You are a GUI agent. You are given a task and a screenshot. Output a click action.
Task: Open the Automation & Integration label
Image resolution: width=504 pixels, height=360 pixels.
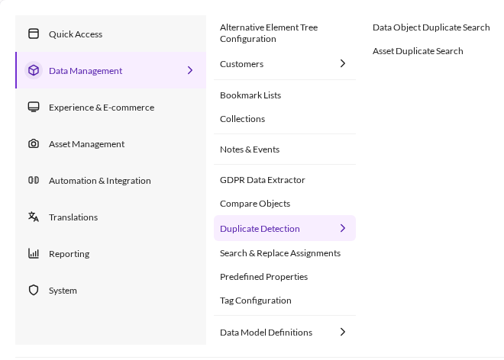(99, 181)
